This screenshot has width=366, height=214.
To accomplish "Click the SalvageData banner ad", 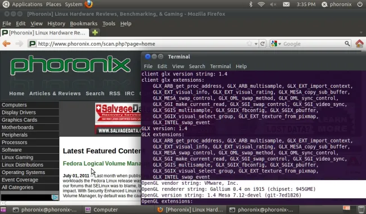I will (x=118, y=118).
